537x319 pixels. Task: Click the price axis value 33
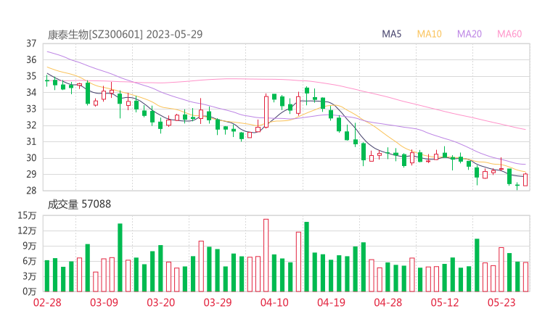31,109
